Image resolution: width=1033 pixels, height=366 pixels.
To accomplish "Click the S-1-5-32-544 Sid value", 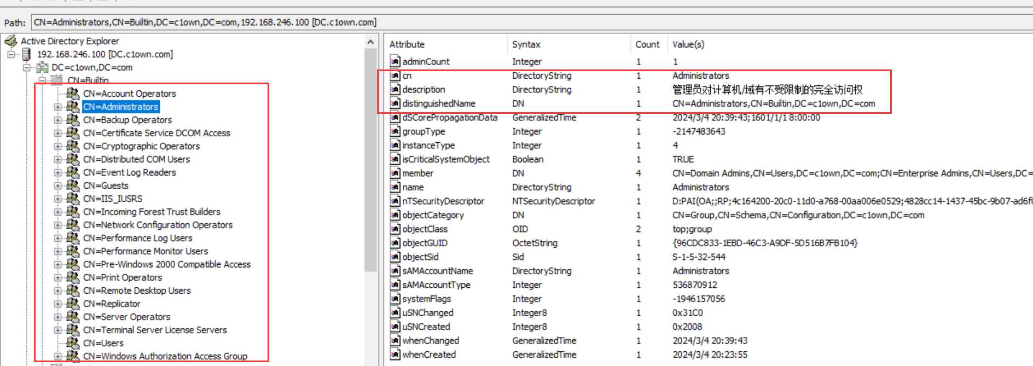I will pyautogui.click(x=699, y=257).
